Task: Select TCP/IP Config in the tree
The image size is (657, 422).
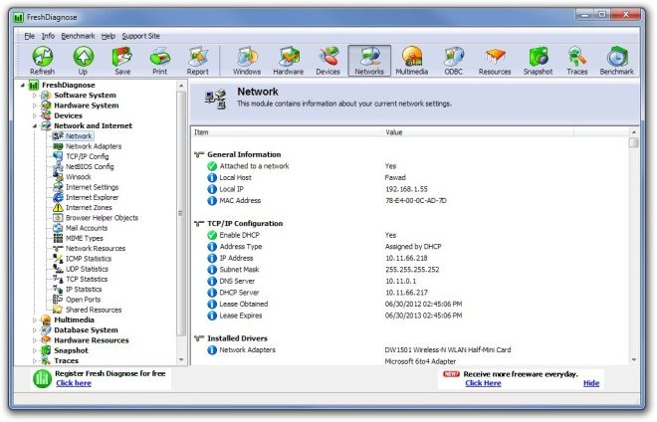Action: 88,156
